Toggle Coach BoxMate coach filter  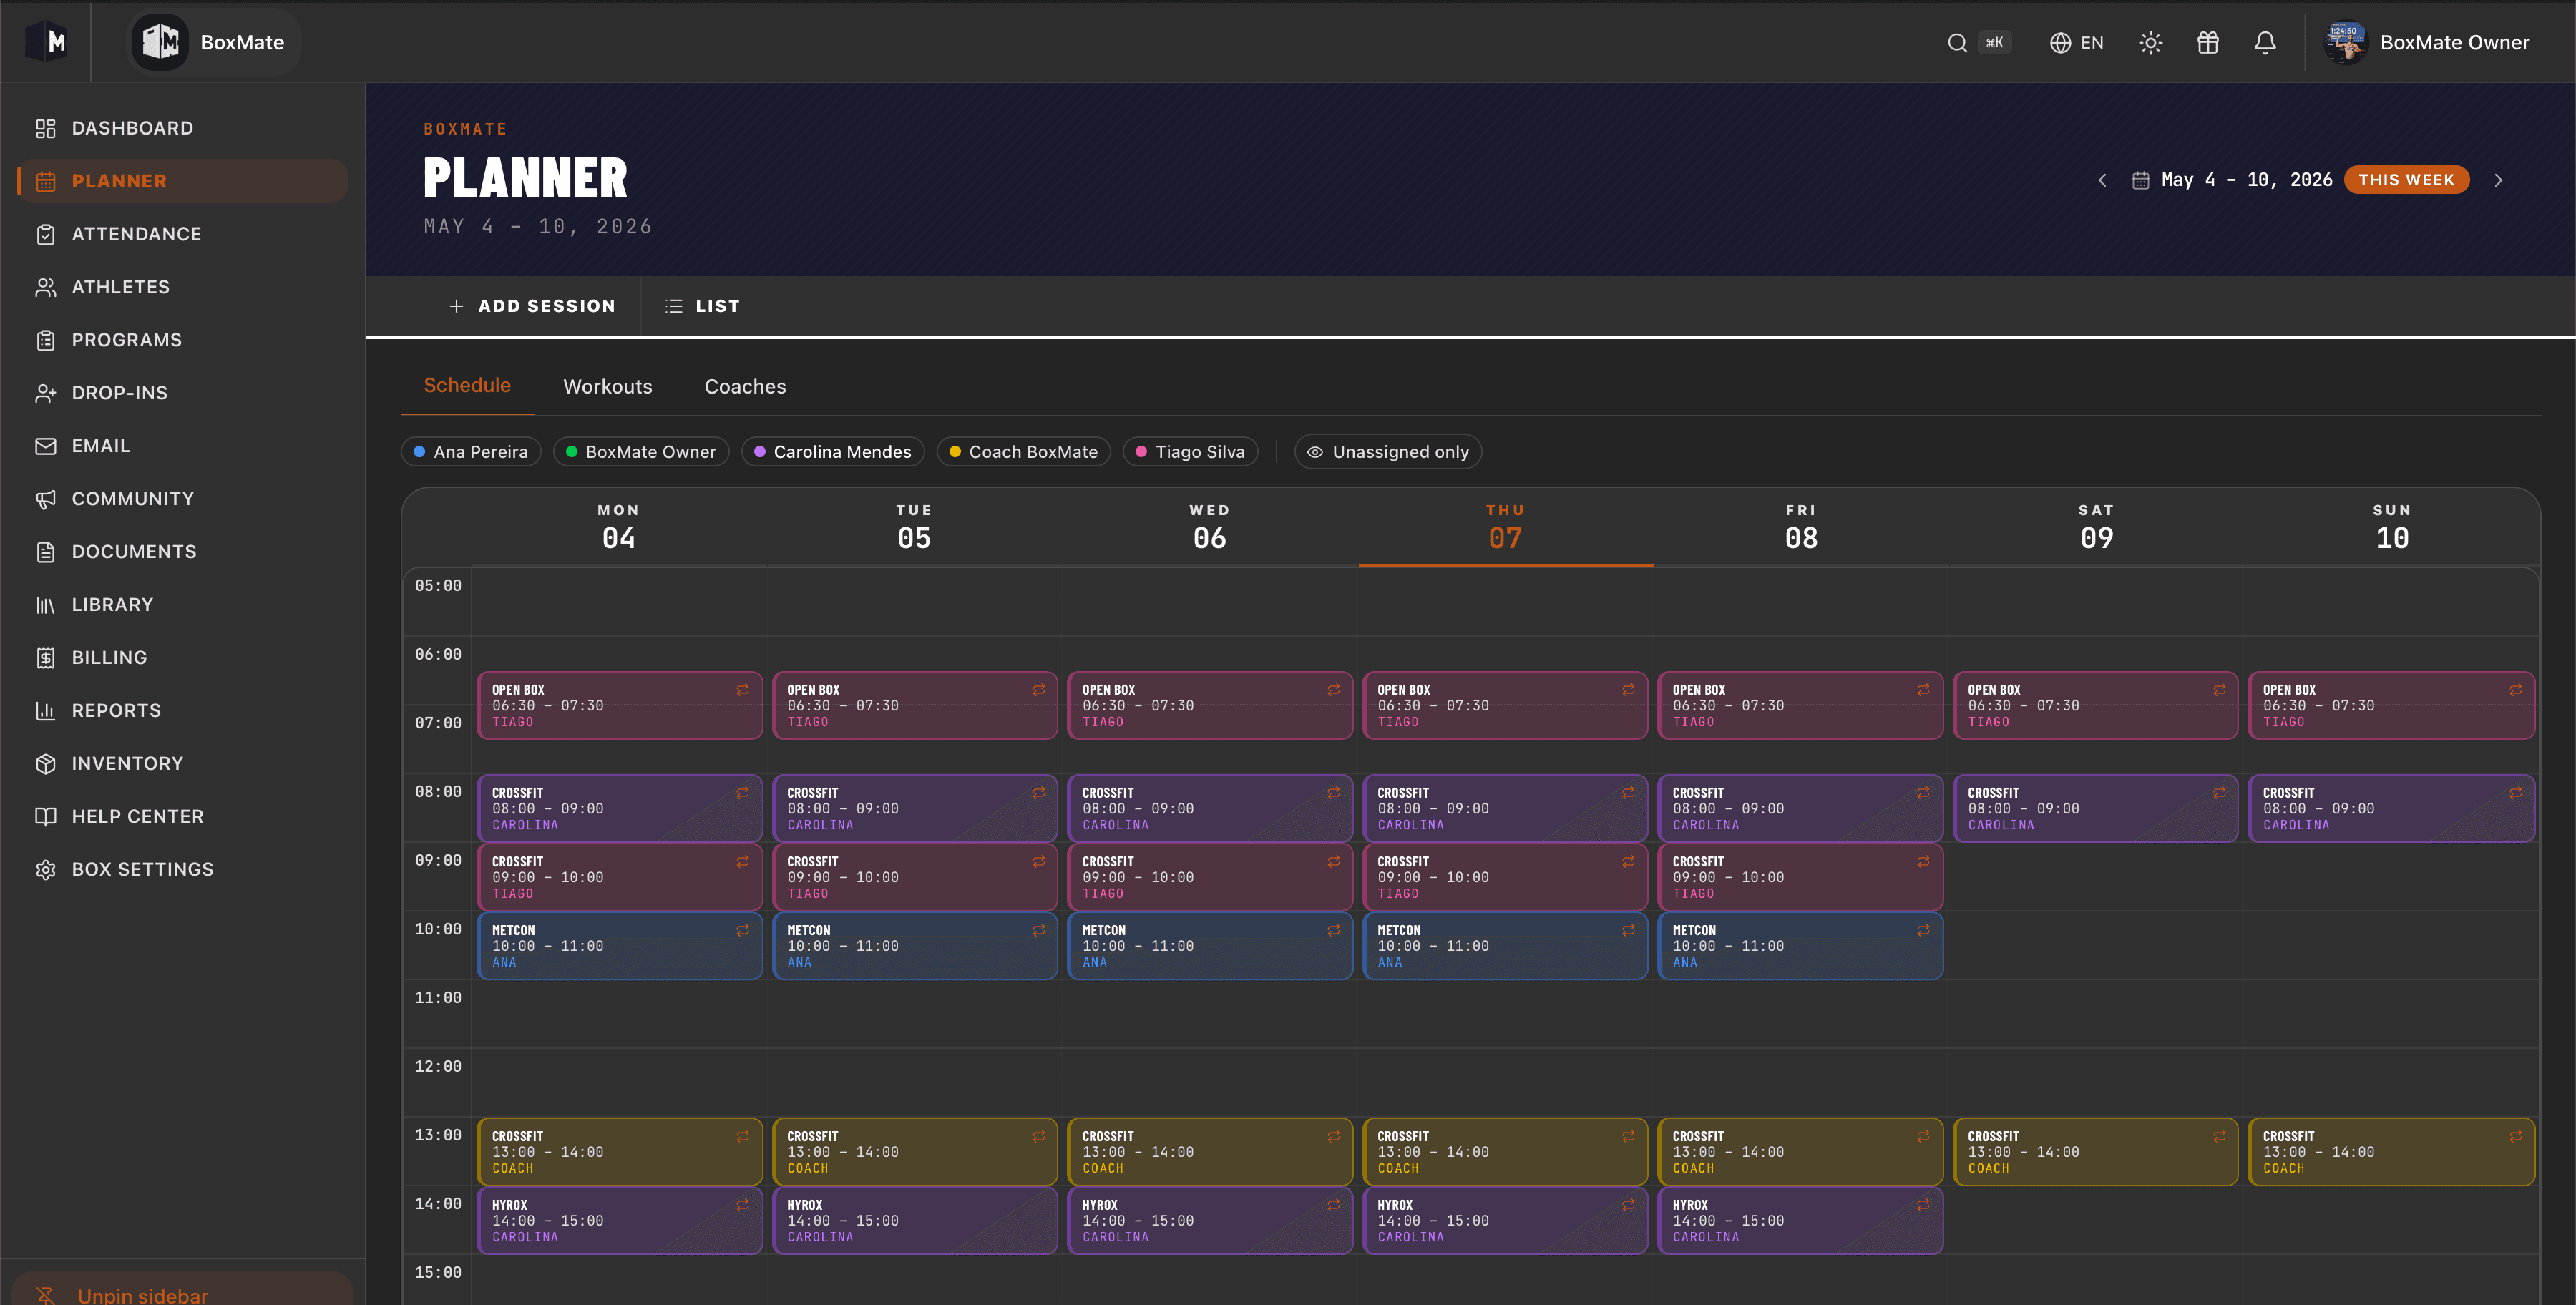[1023, 452]
